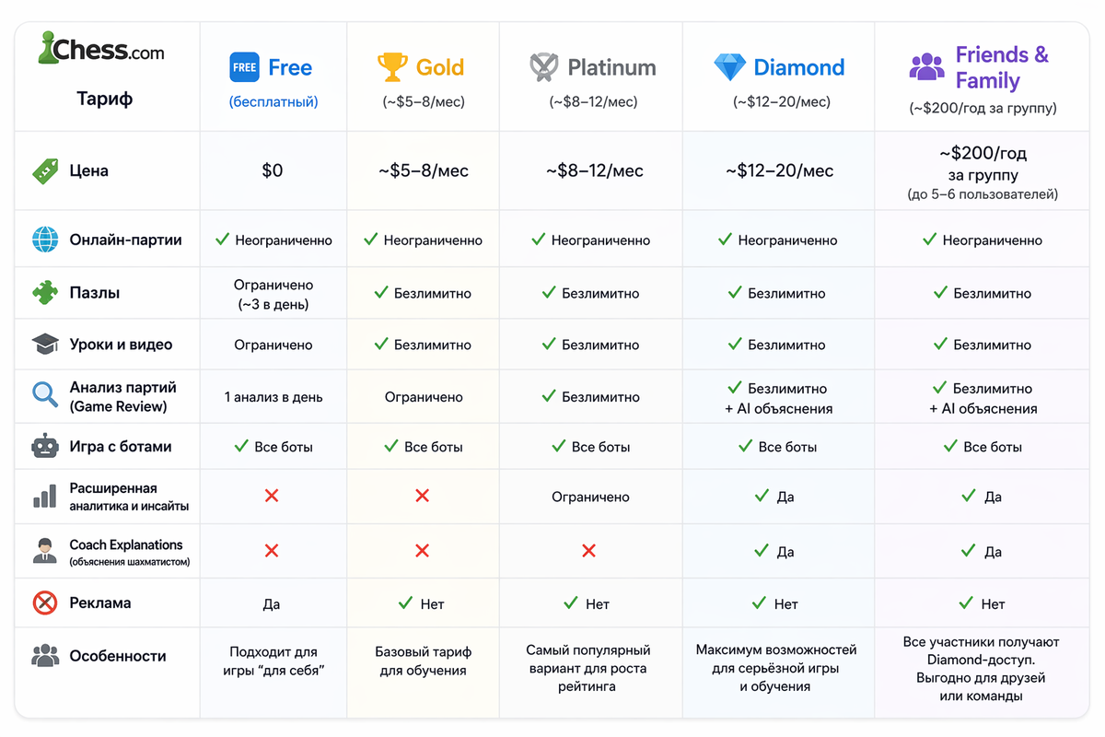Click the robot icon beside Игра с ботами
The width and height of the screenshot is (1105, 737).
45,447
